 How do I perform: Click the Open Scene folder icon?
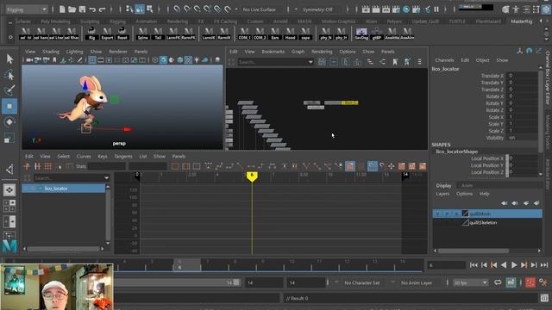click(72, 9)
